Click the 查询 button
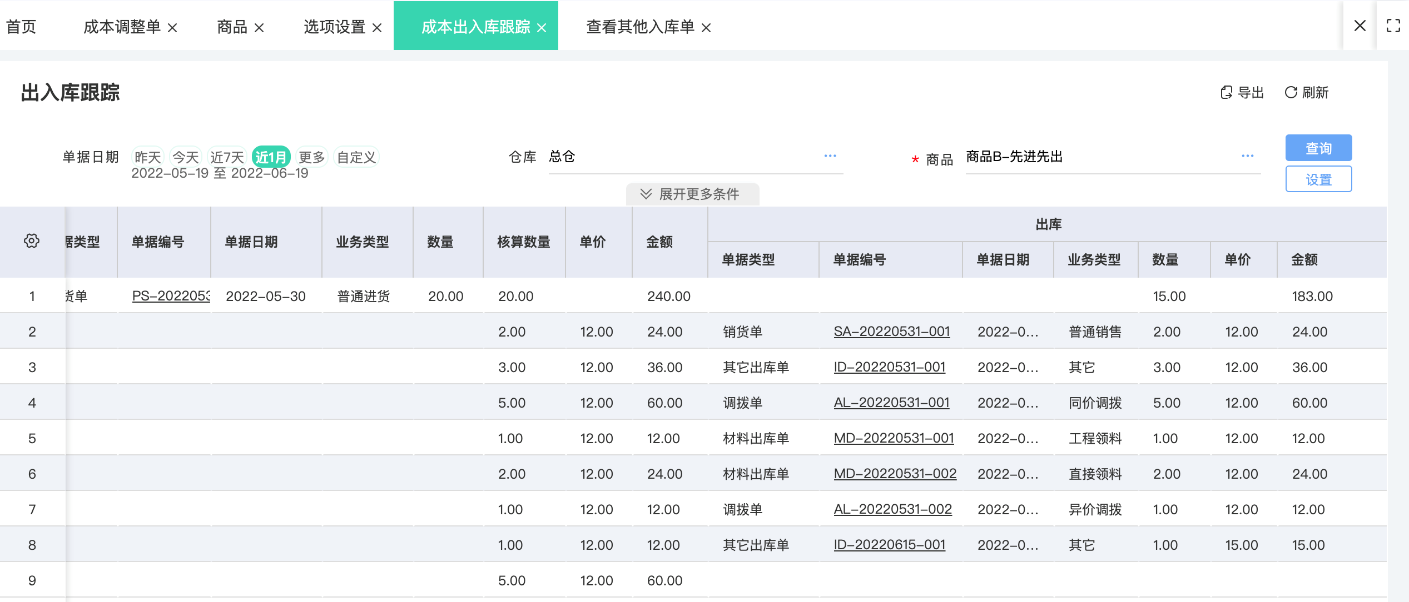Viewport: 1409px width, 602px height. pos(1318,148)
